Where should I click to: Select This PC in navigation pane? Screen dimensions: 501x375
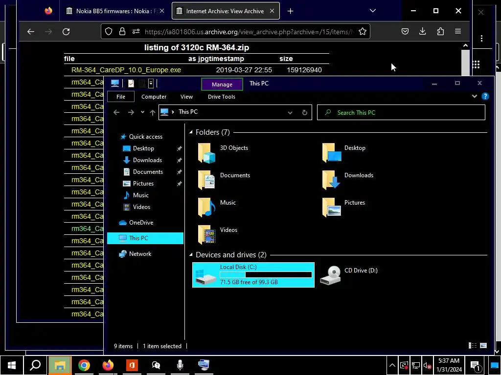point(145,238)
